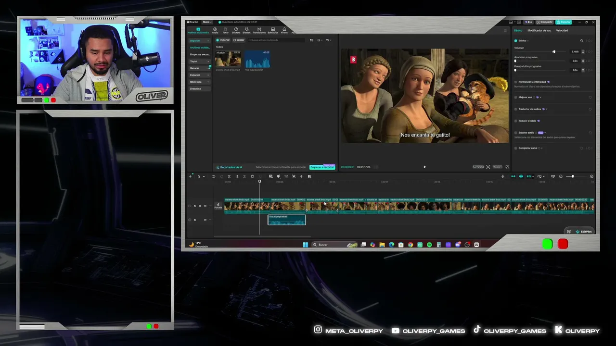This screenshot has height=346, width=616.
Task: Select the video thumbnail in the media list
Action: point(228,59)
